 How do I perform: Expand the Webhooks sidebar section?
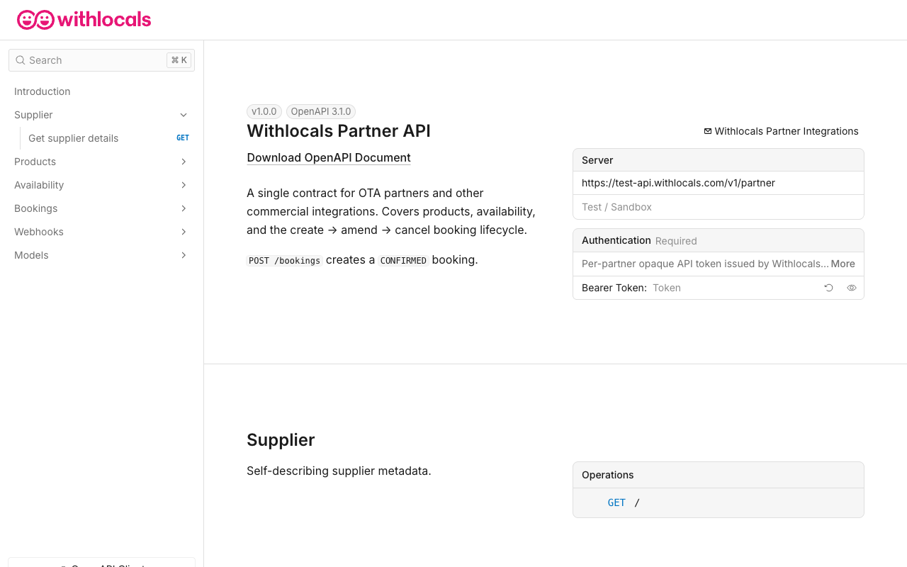tap(184, 232)
